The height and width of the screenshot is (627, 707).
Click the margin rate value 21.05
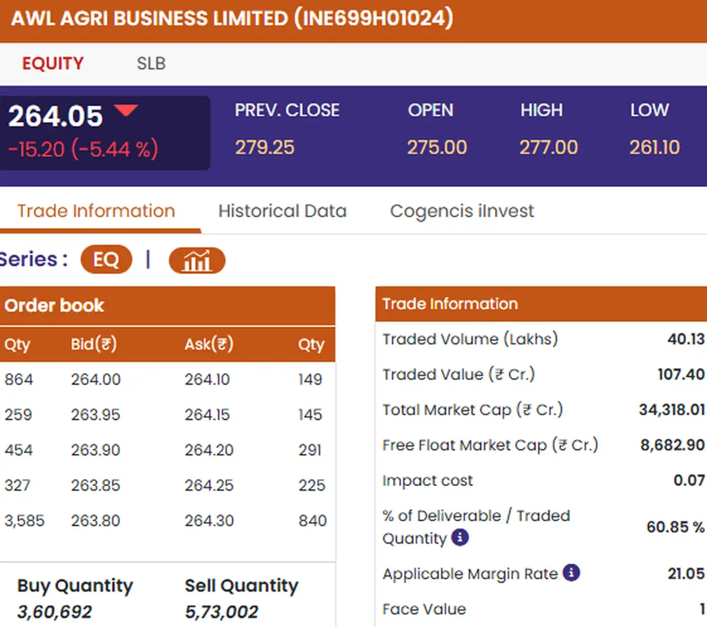click(686, 573)
